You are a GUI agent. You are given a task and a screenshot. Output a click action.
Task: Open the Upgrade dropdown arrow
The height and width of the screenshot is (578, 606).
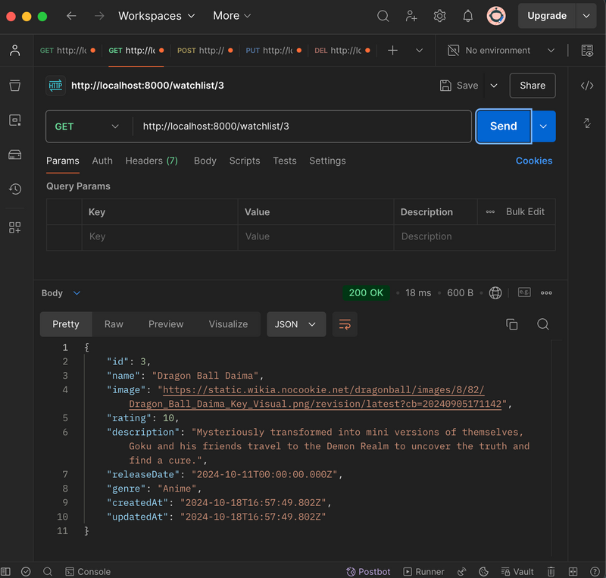pos(586,16)
